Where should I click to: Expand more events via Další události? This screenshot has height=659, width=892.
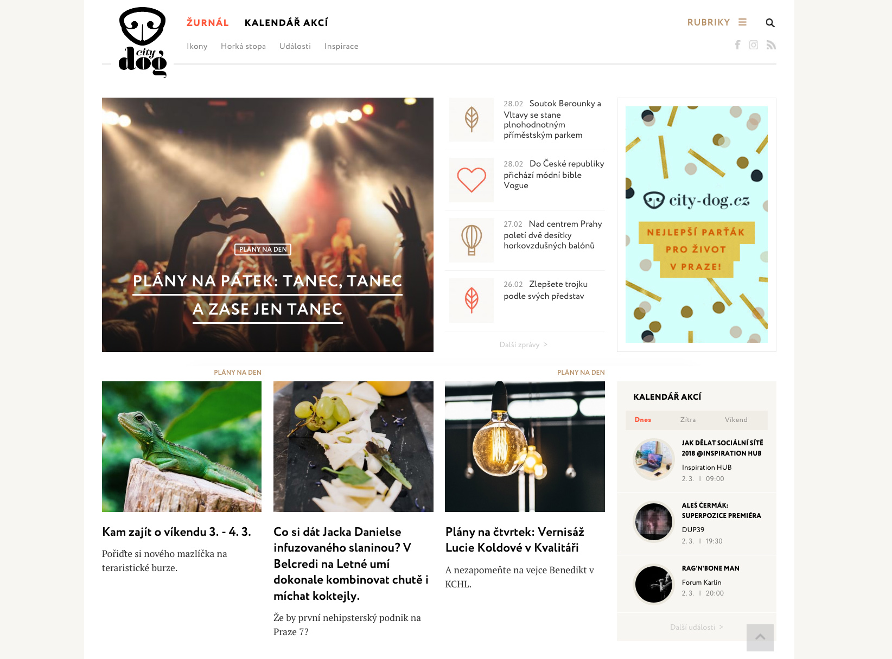tap(697, 627)
